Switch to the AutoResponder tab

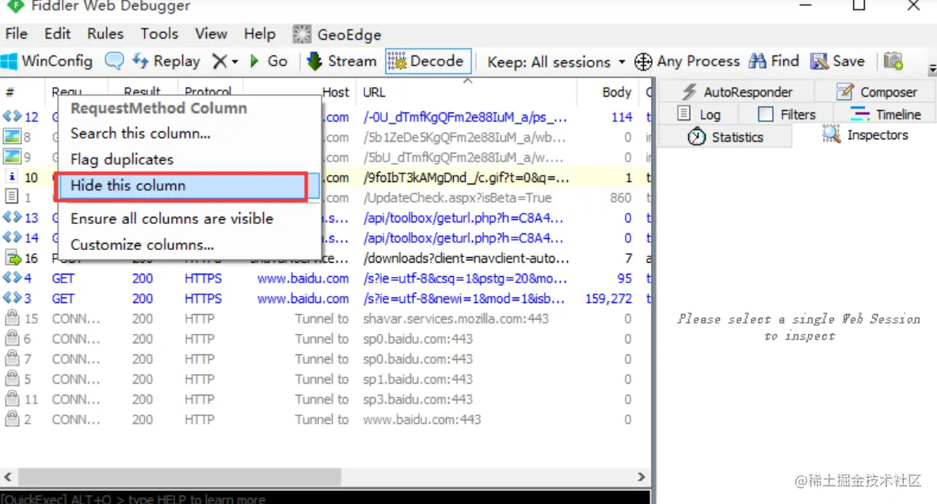pyautogui.click(x=737, y=92)
